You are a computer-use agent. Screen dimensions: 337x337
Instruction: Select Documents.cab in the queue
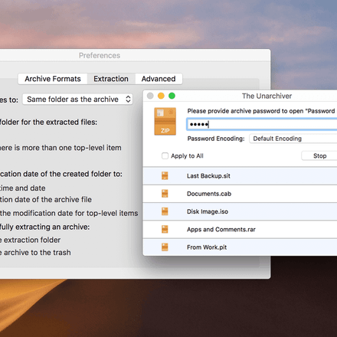(x=240, y=194)
